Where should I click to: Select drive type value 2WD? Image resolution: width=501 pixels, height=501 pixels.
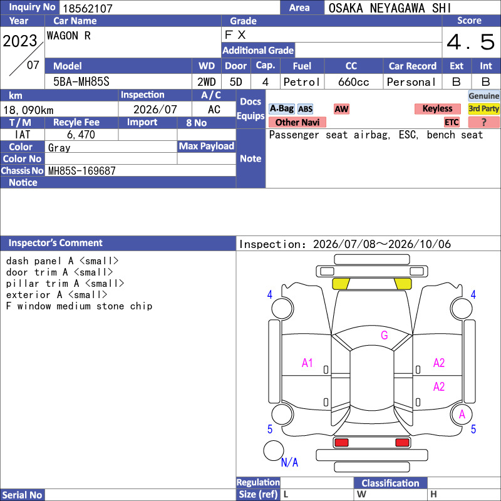coord(207,82)
